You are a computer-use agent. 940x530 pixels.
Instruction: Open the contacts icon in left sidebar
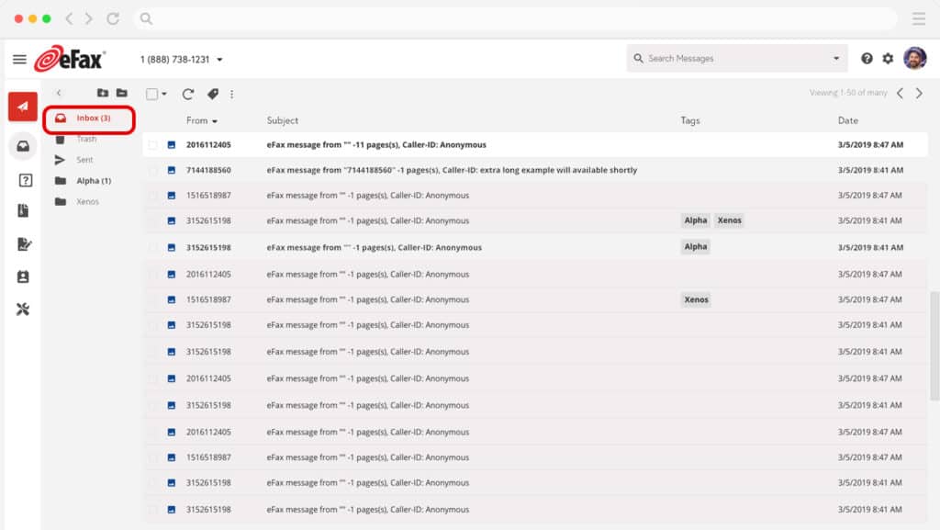click(23, 276)
